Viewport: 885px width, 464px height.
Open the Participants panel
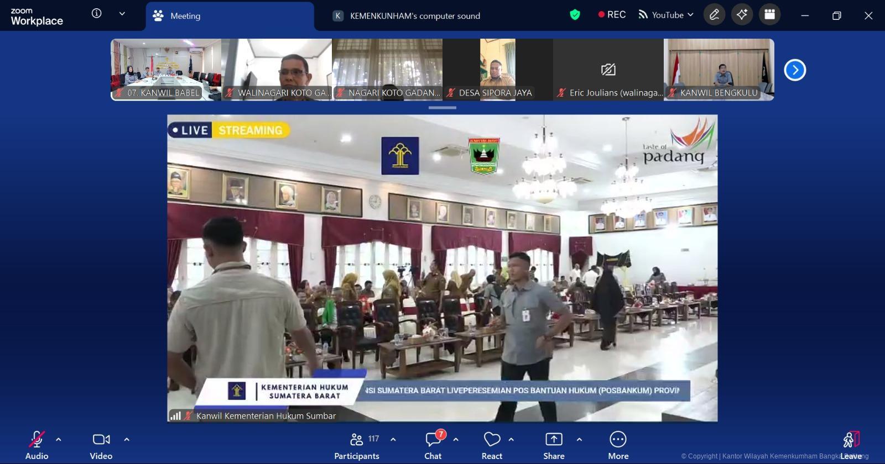click(357, 445)
